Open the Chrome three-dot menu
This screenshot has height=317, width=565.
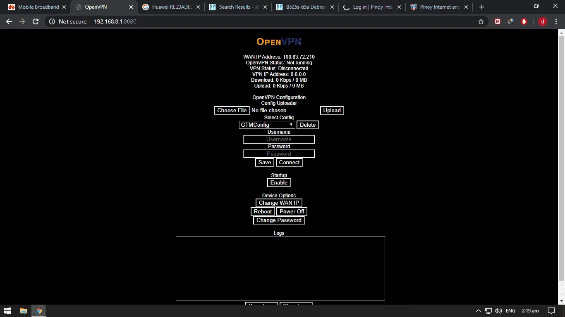click(x=556, y=21)
